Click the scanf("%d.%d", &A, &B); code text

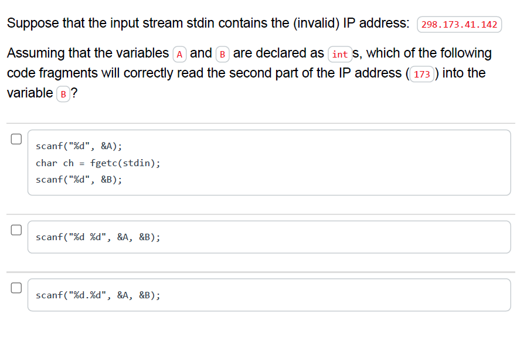point(98,295)
